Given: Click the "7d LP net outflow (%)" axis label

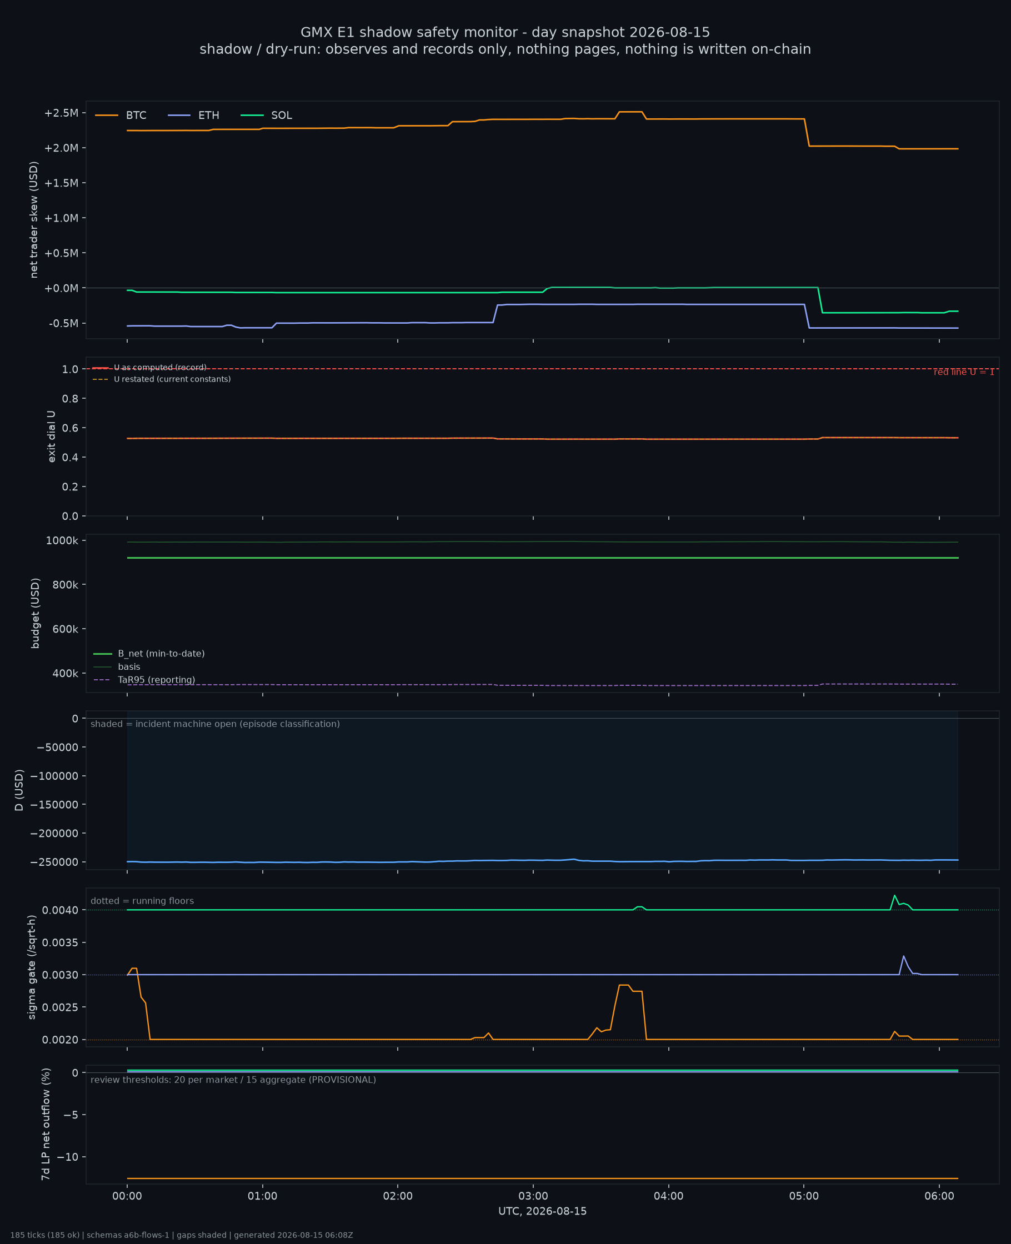Looking at the screenshot, I should (46, 1124).
